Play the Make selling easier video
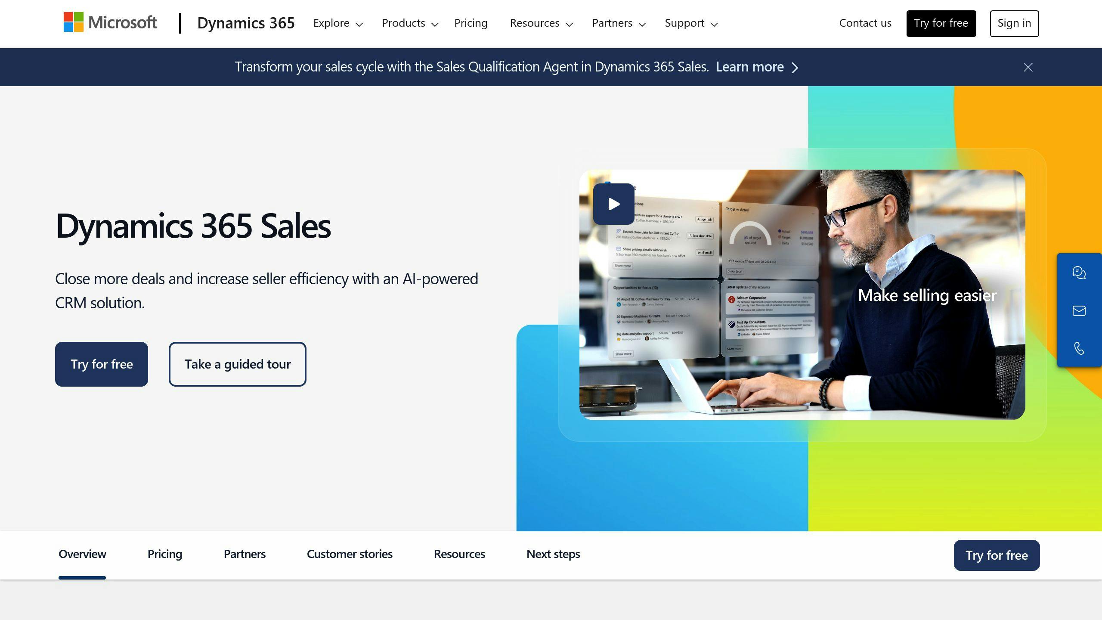 click(x=613, y=204)
